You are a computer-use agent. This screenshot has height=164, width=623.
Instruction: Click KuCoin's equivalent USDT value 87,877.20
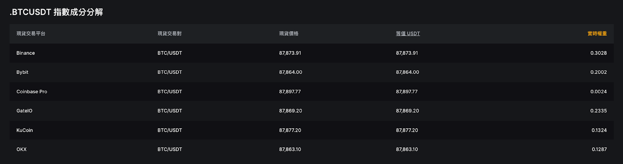pyautogui.click(x=407, y=130)
